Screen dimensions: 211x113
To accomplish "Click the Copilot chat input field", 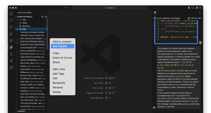I will pyautogui.click(x=177, y=111).
